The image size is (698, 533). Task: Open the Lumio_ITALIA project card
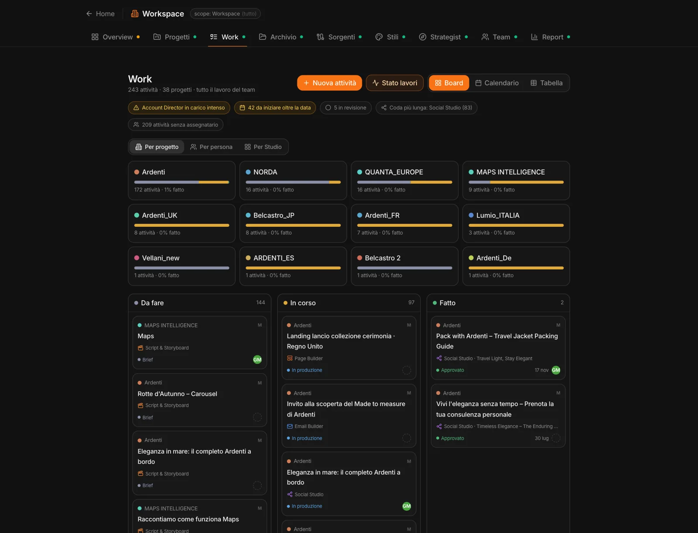pyautogui.click(x=516, y=223)
